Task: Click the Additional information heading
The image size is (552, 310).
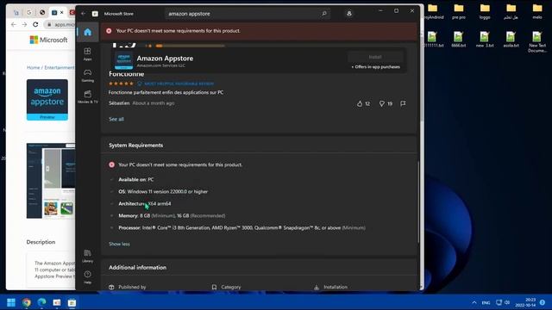Action: pyautogui.click(x=138, y=268)
